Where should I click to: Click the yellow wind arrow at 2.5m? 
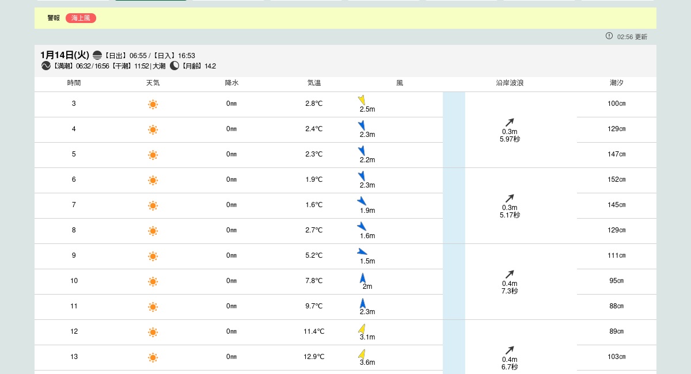(362, 100)
